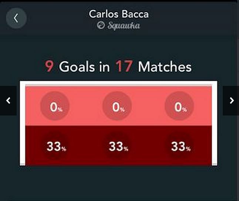Go to previous slide with left arrow

coord(8,100)
